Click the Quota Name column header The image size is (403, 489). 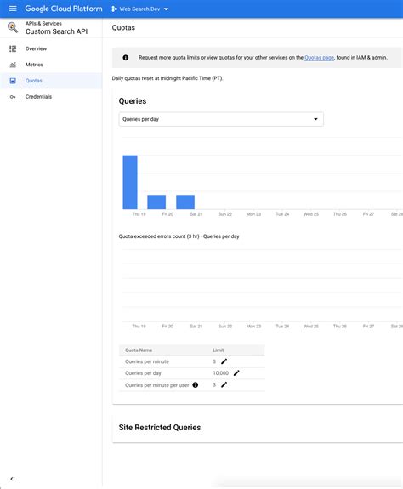click(x=139, y=350)
